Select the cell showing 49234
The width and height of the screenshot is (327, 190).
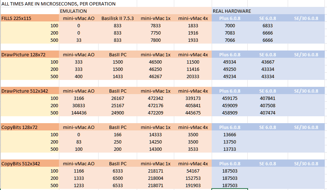pos(230,76)
